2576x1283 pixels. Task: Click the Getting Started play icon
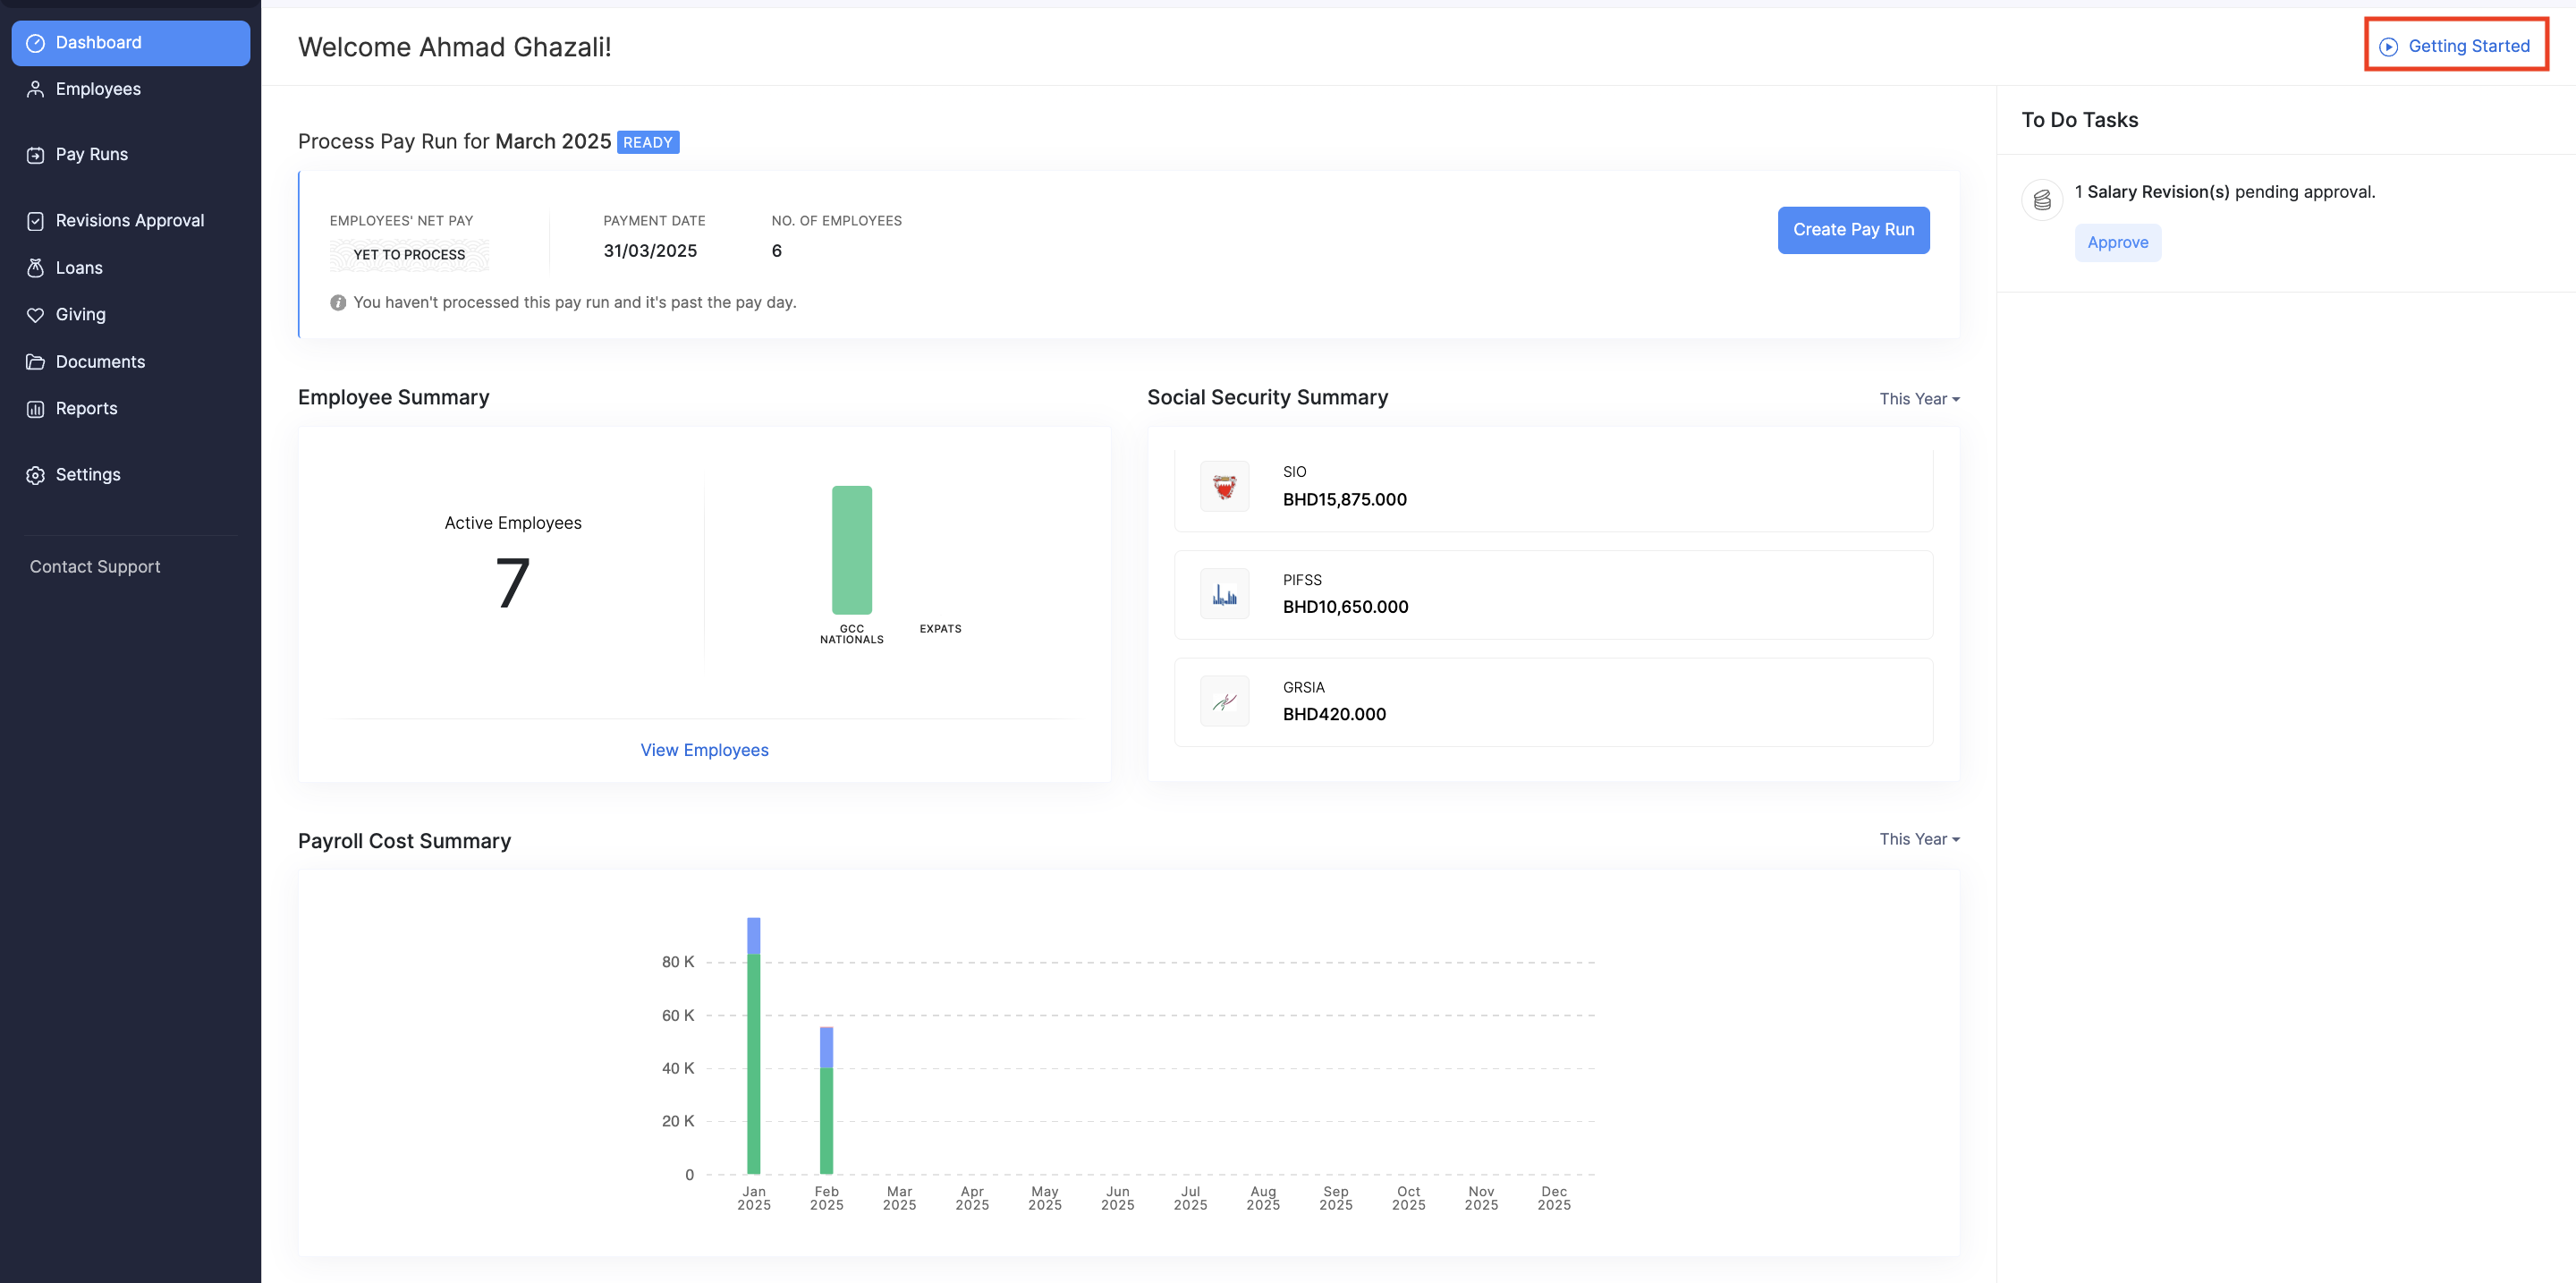[x=2388, y=47]
